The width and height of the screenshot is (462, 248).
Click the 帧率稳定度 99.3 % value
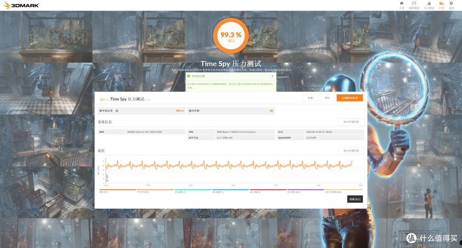(x=180, y=111)
